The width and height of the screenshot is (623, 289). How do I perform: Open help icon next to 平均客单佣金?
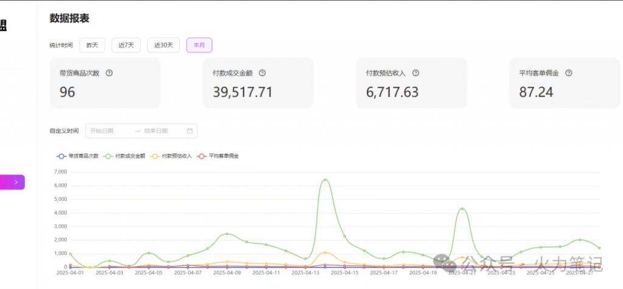(569, 73)
